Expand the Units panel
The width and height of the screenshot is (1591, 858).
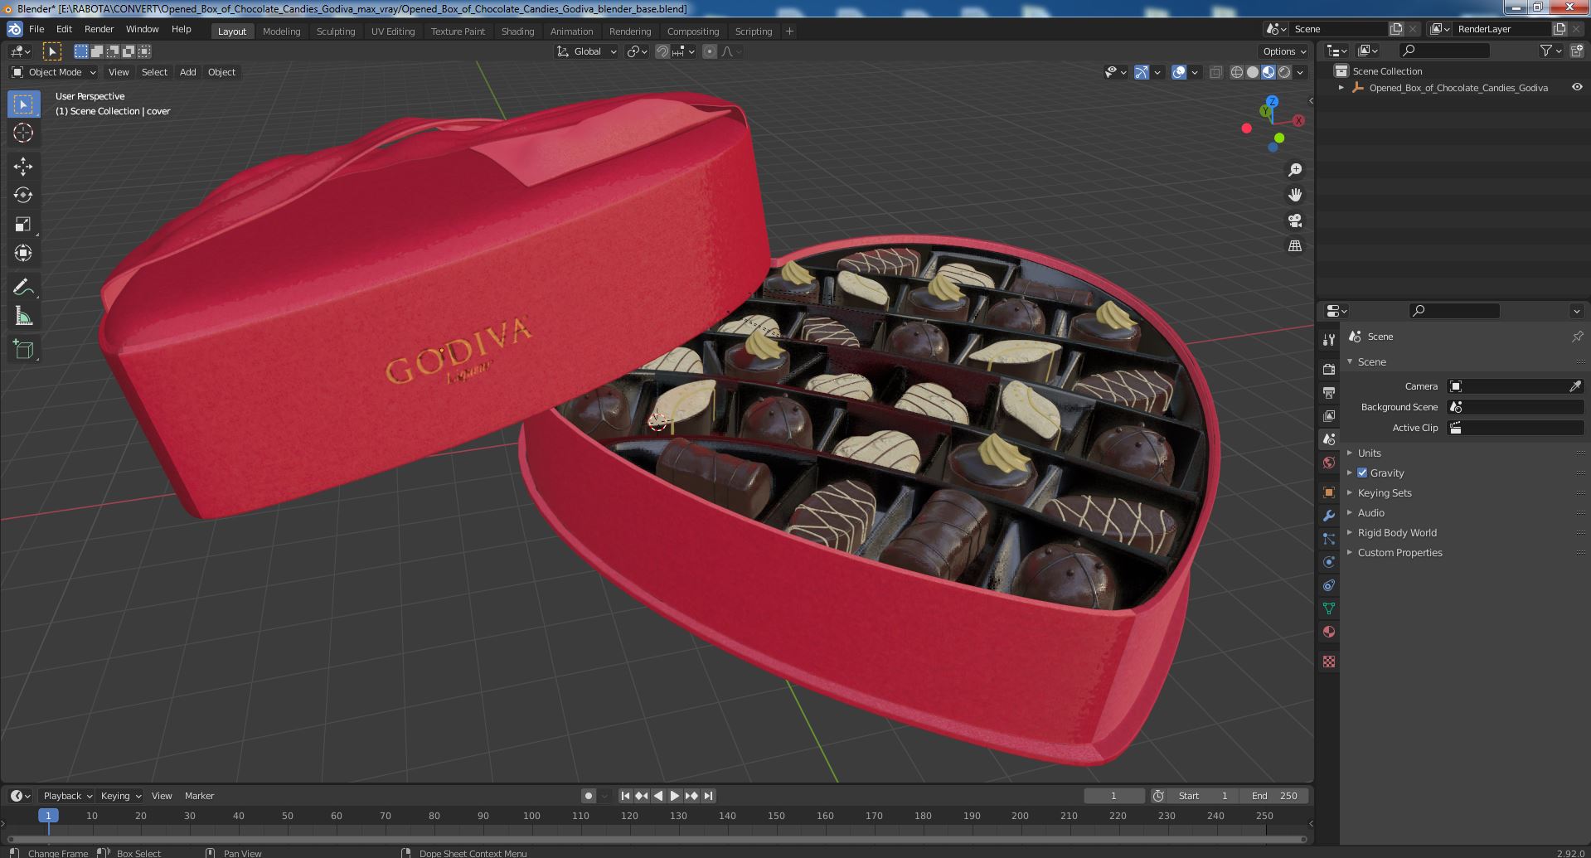click(x=1369, y=453)
